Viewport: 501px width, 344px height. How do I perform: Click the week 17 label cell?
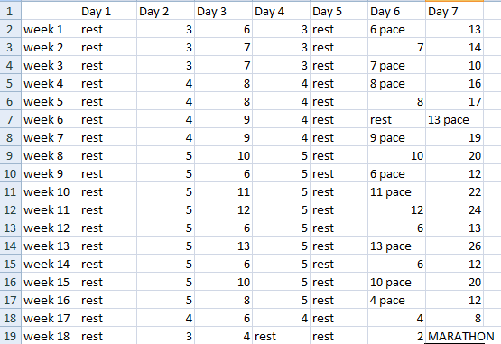[50, 318]
